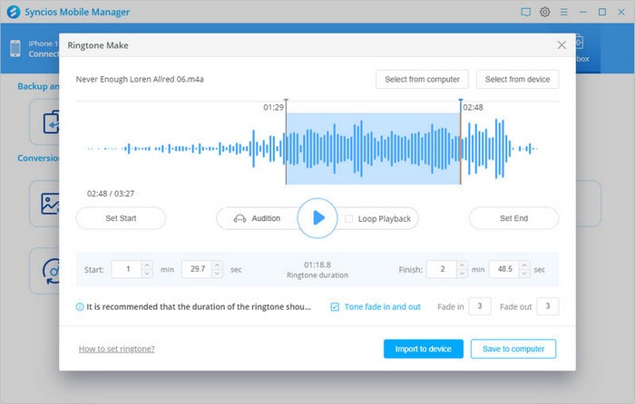Decrease the Finish minutes stepper
Viewport: 635px width, 404px height.
[462, 273]
